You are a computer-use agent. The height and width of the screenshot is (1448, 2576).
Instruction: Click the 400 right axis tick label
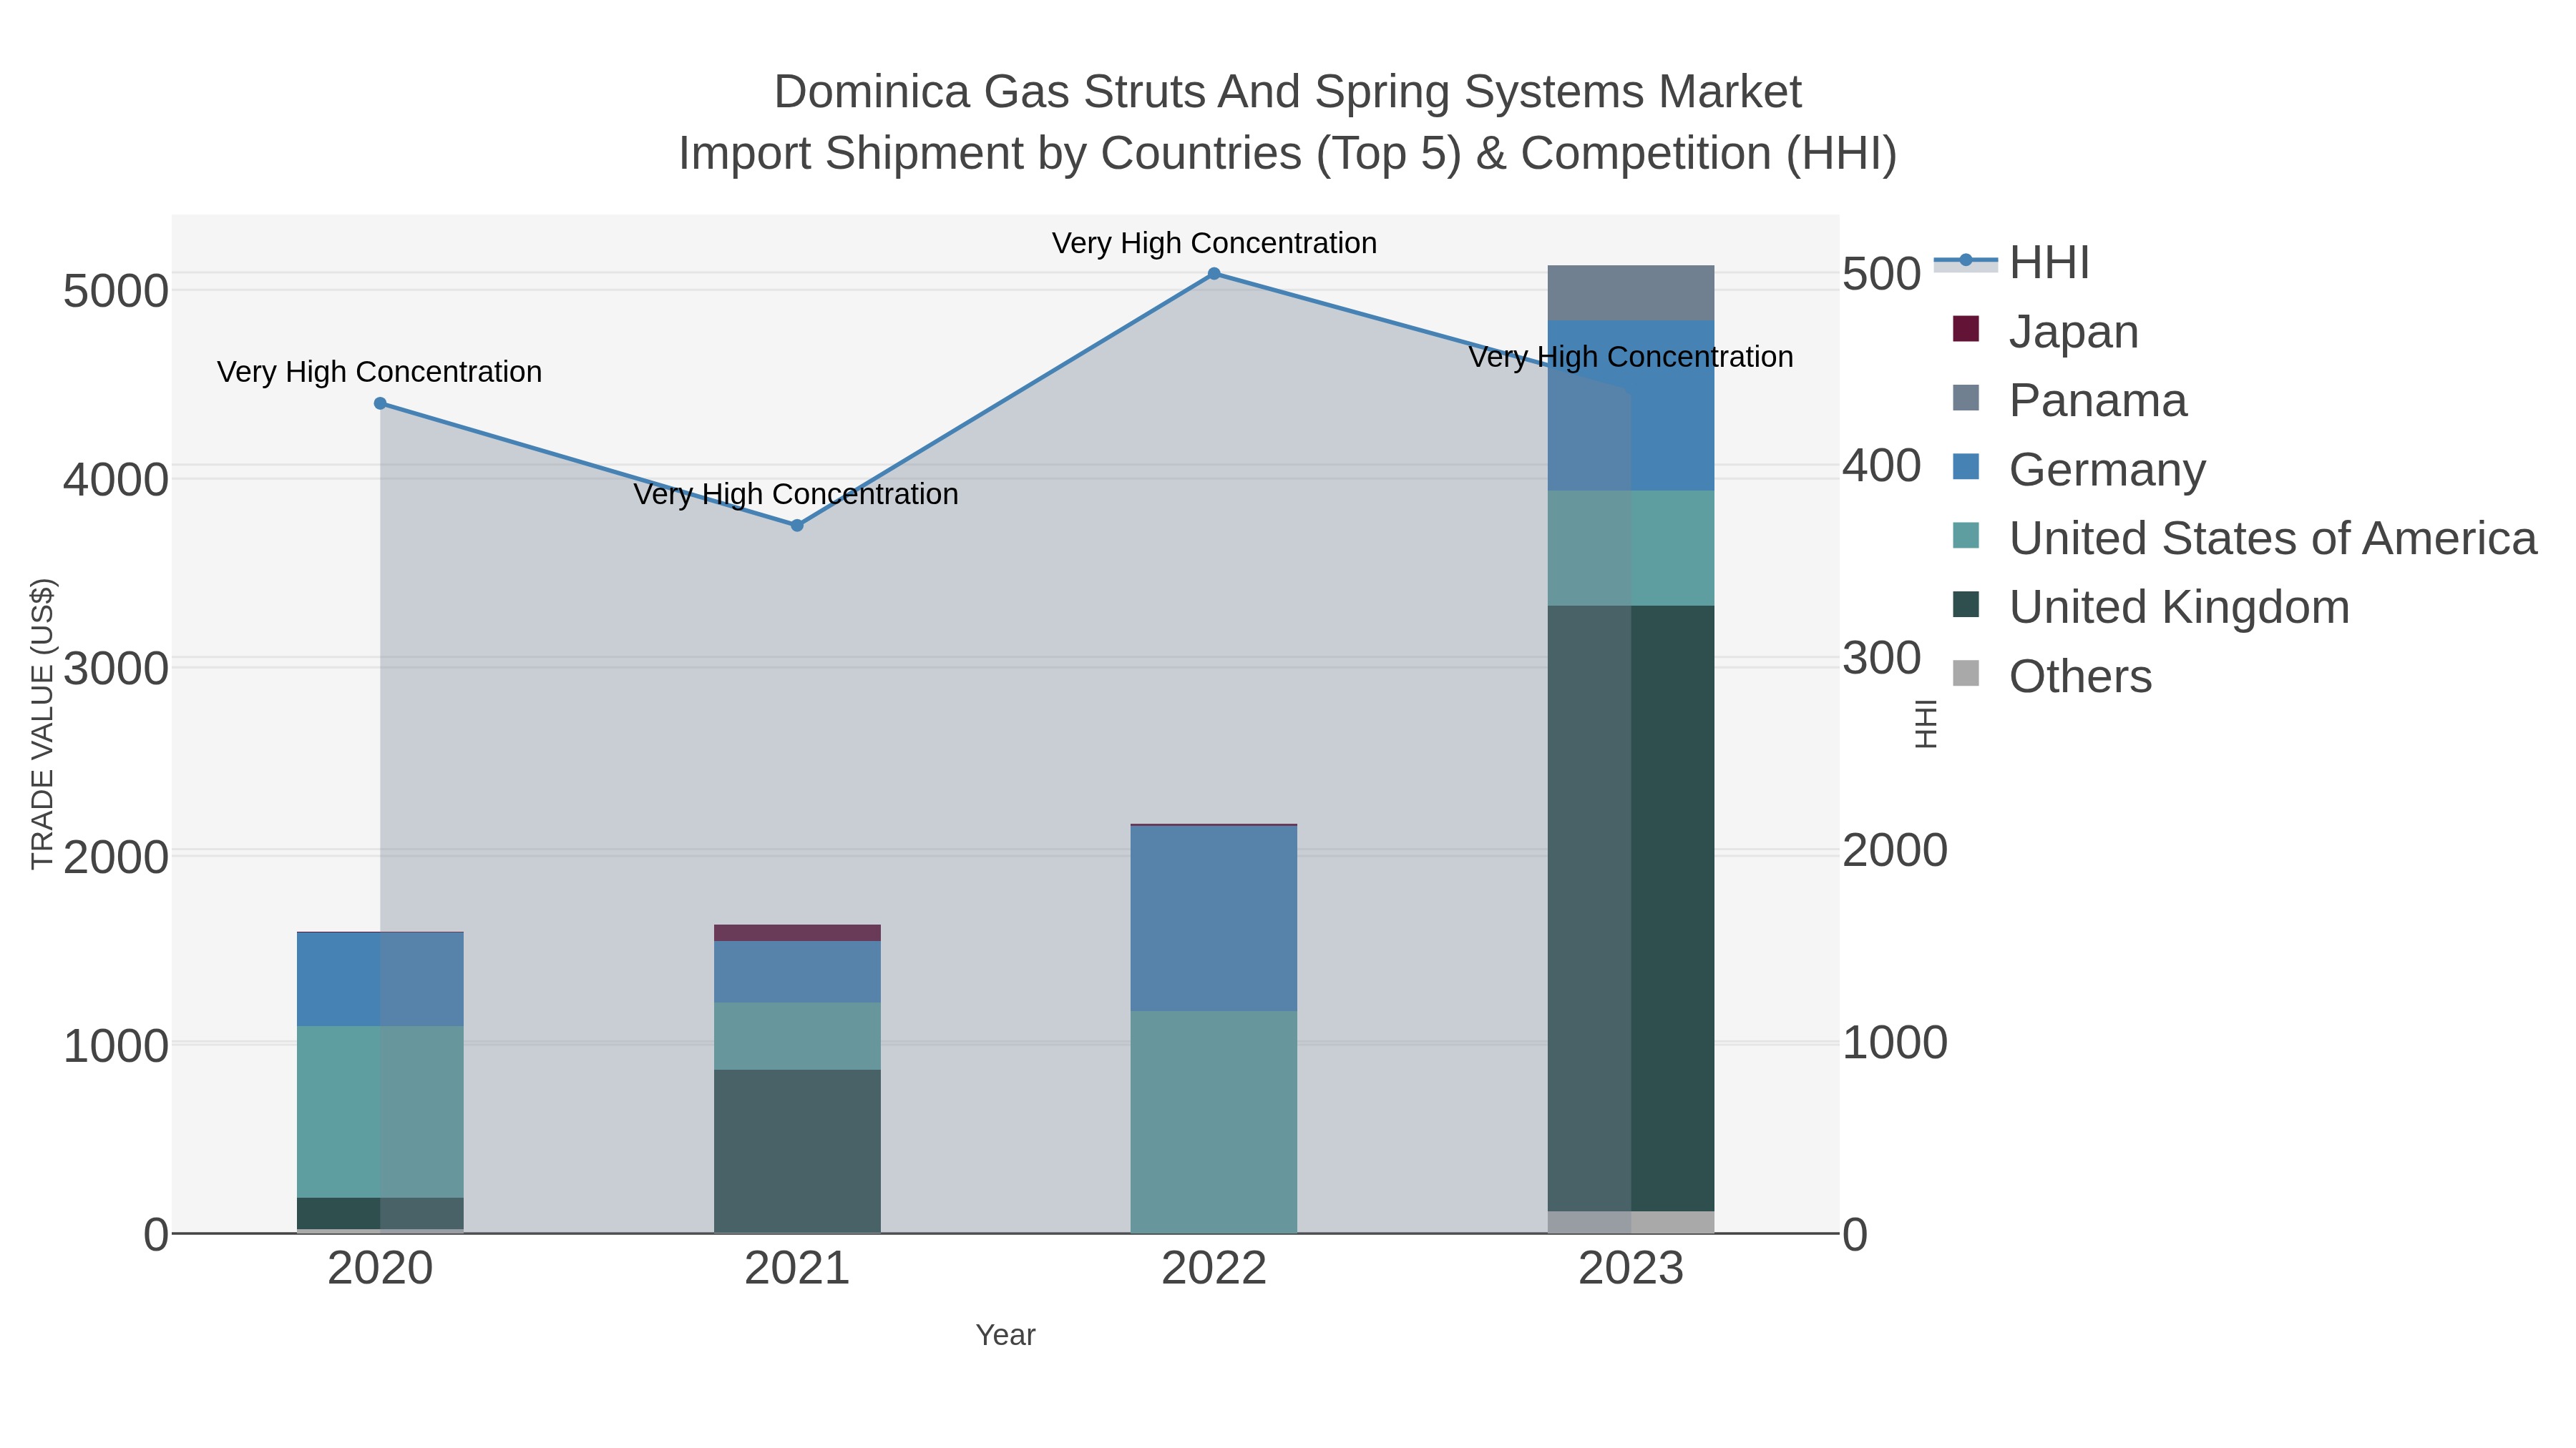click(x=1882, y=466)
